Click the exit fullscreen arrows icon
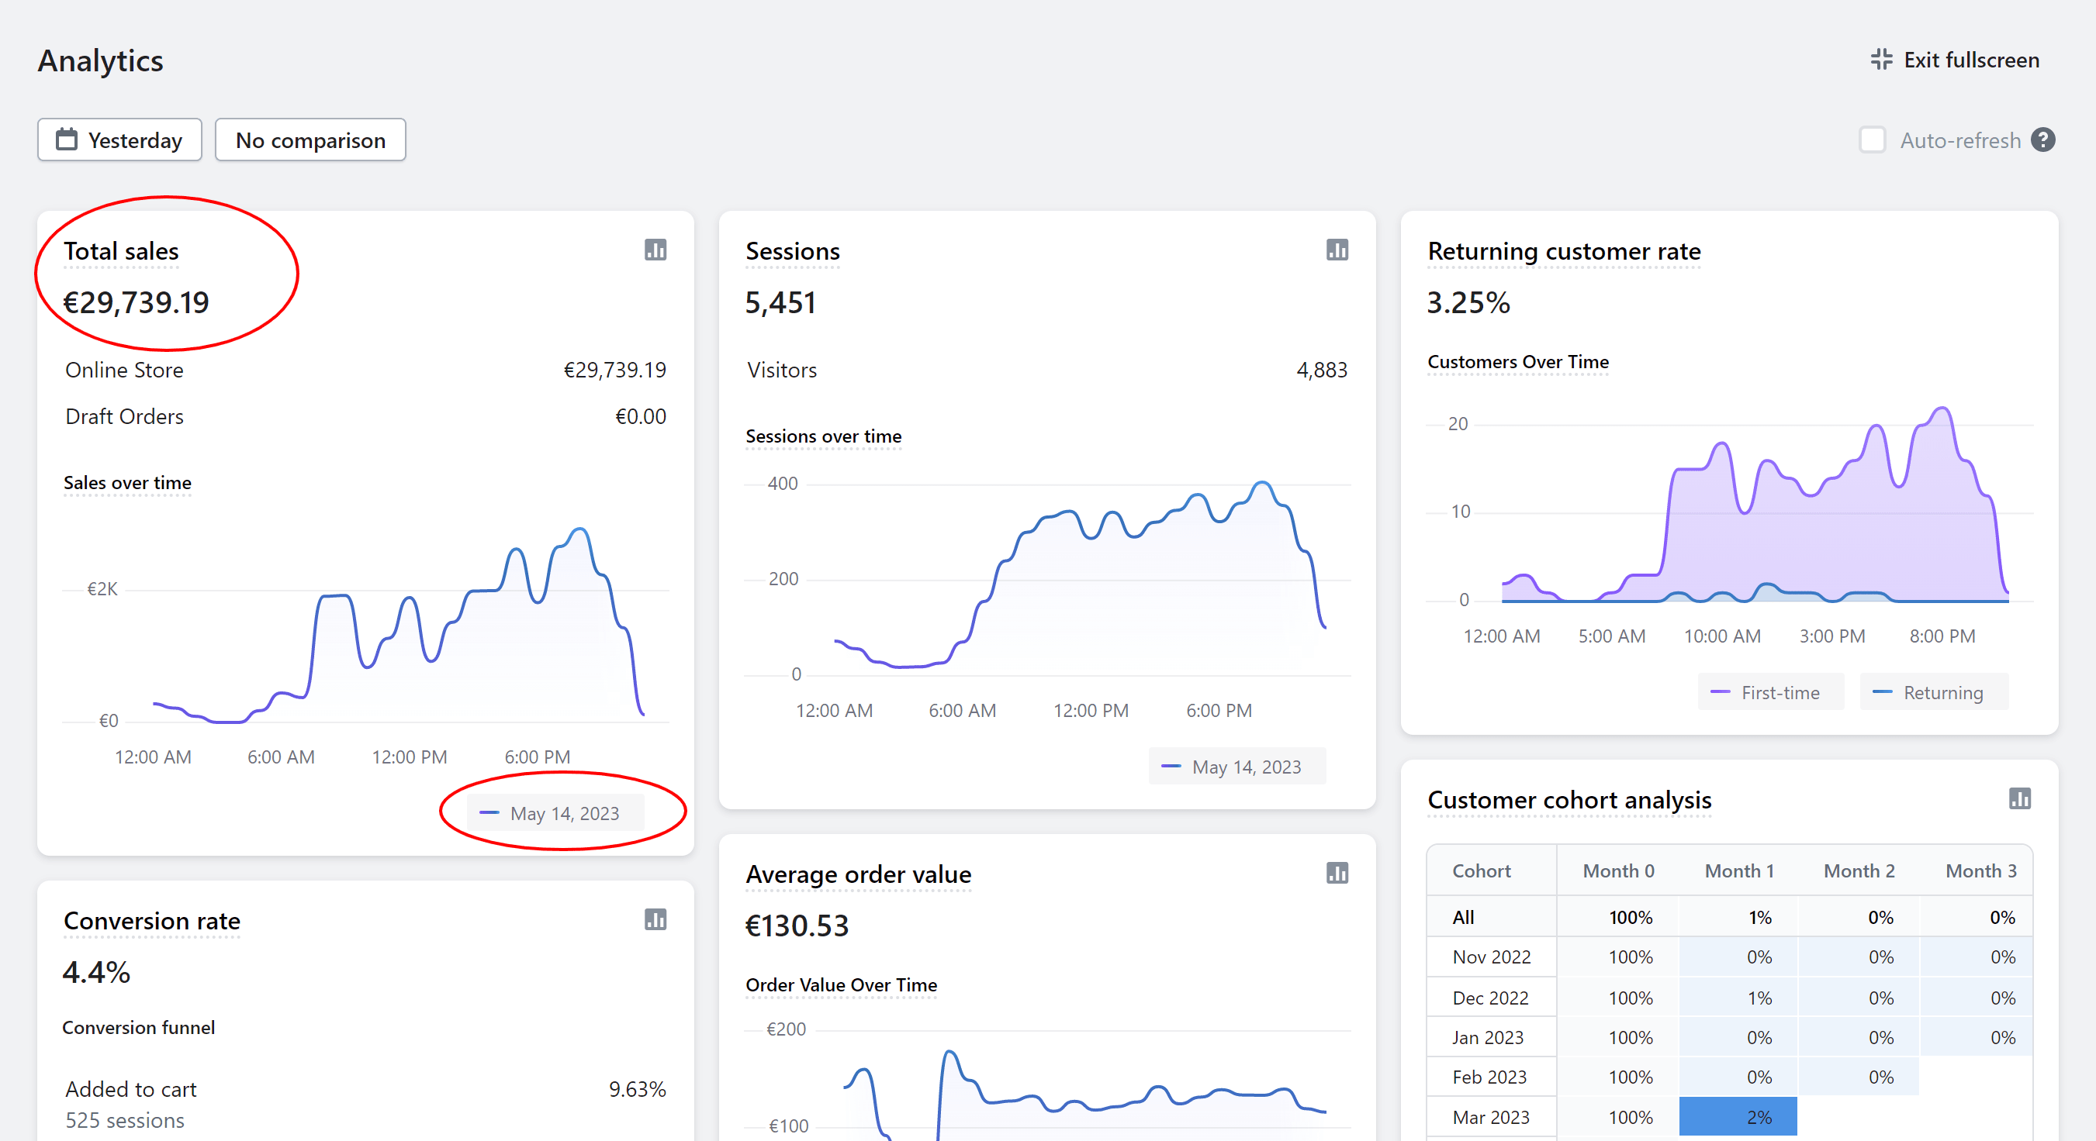The image size is (2096, 1141). (x=1882, y=60)
